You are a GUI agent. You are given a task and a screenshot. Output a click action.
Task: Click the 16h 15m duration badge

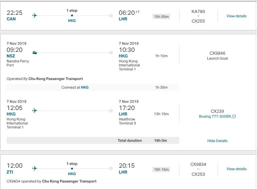[x=161, y=169]
